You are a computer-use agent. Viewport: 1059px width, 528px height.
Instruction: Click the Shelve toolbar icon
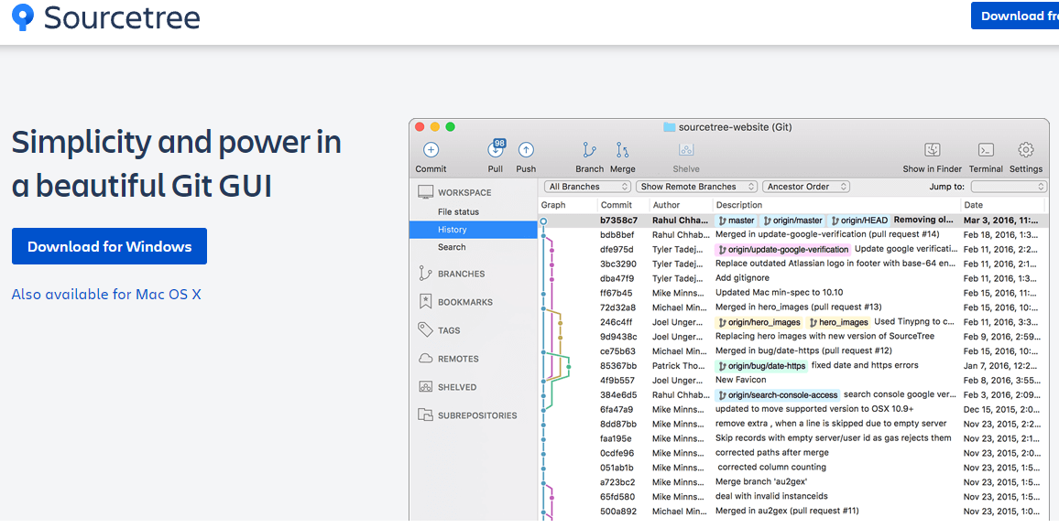click(x=686, y=150)
